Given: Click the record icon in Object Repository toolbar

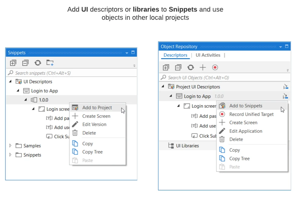Looking at the screenshot, I should click(x=215, y=67).
